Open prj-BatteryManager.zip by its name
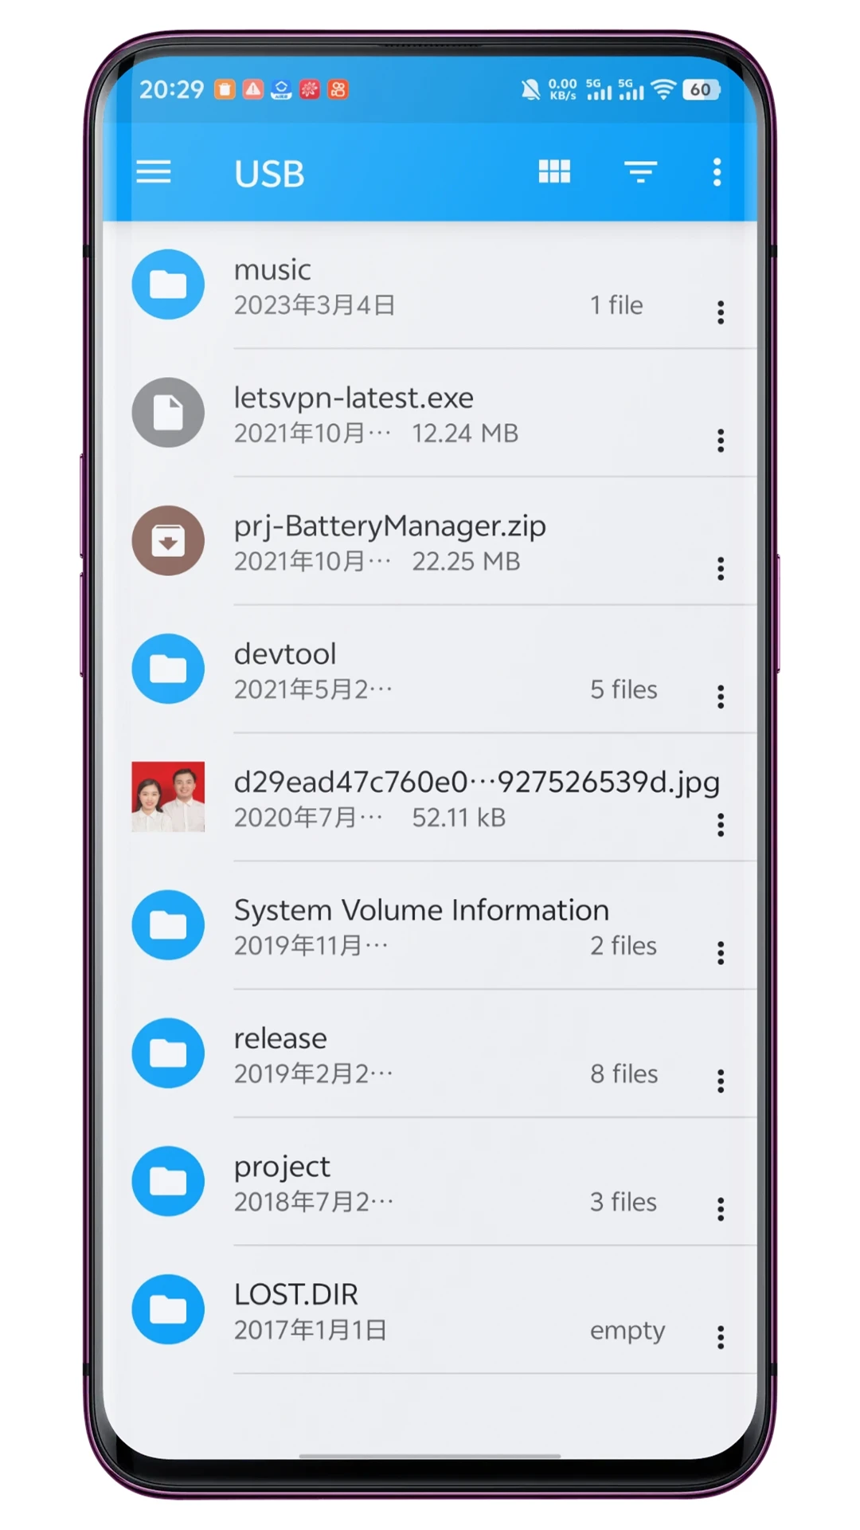This screenshot has width=860, height=1530. [x=390, y=527]
